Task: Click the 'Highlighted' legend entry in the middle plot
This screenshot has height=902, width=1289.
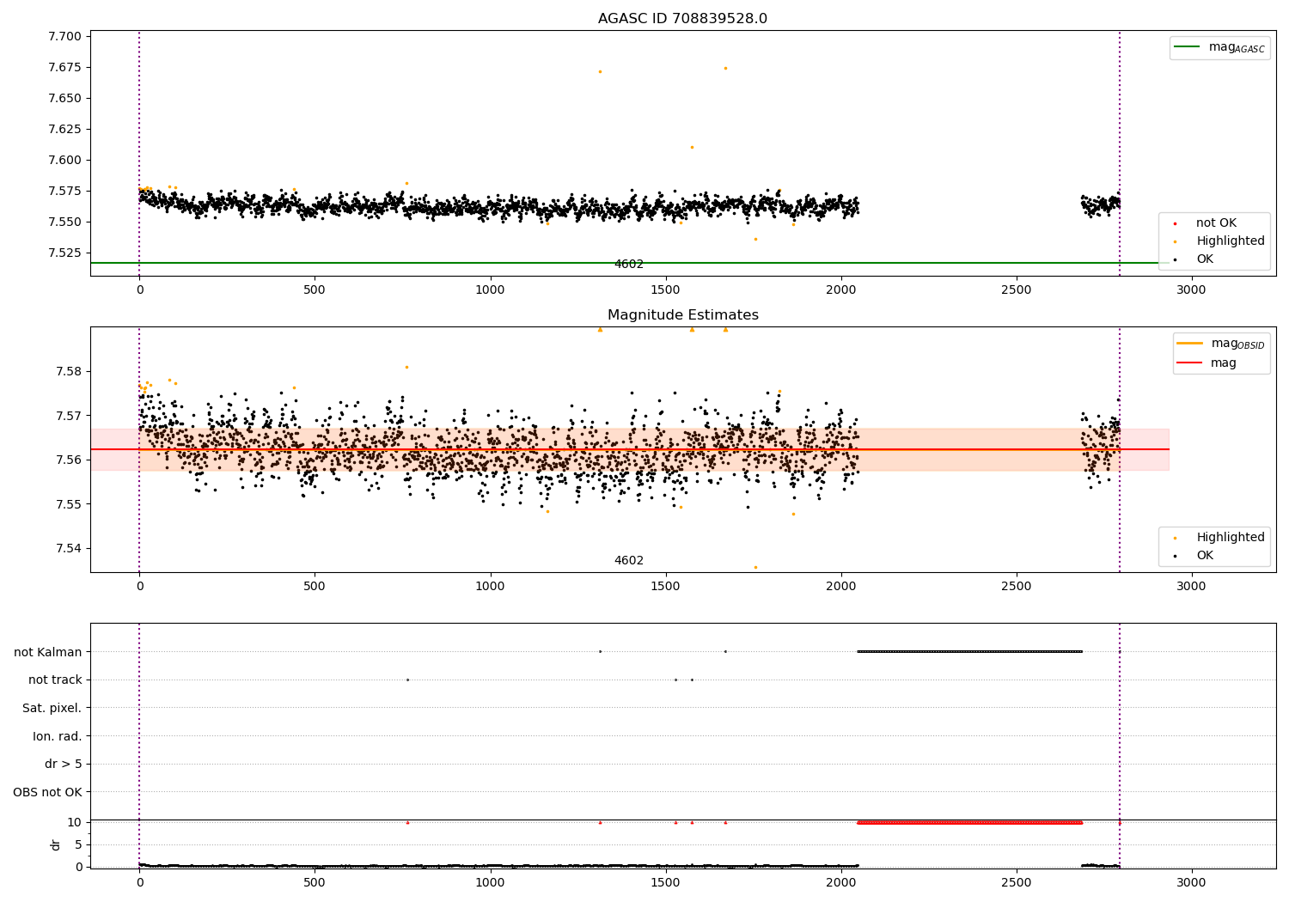Action: tap(1220, 537)
